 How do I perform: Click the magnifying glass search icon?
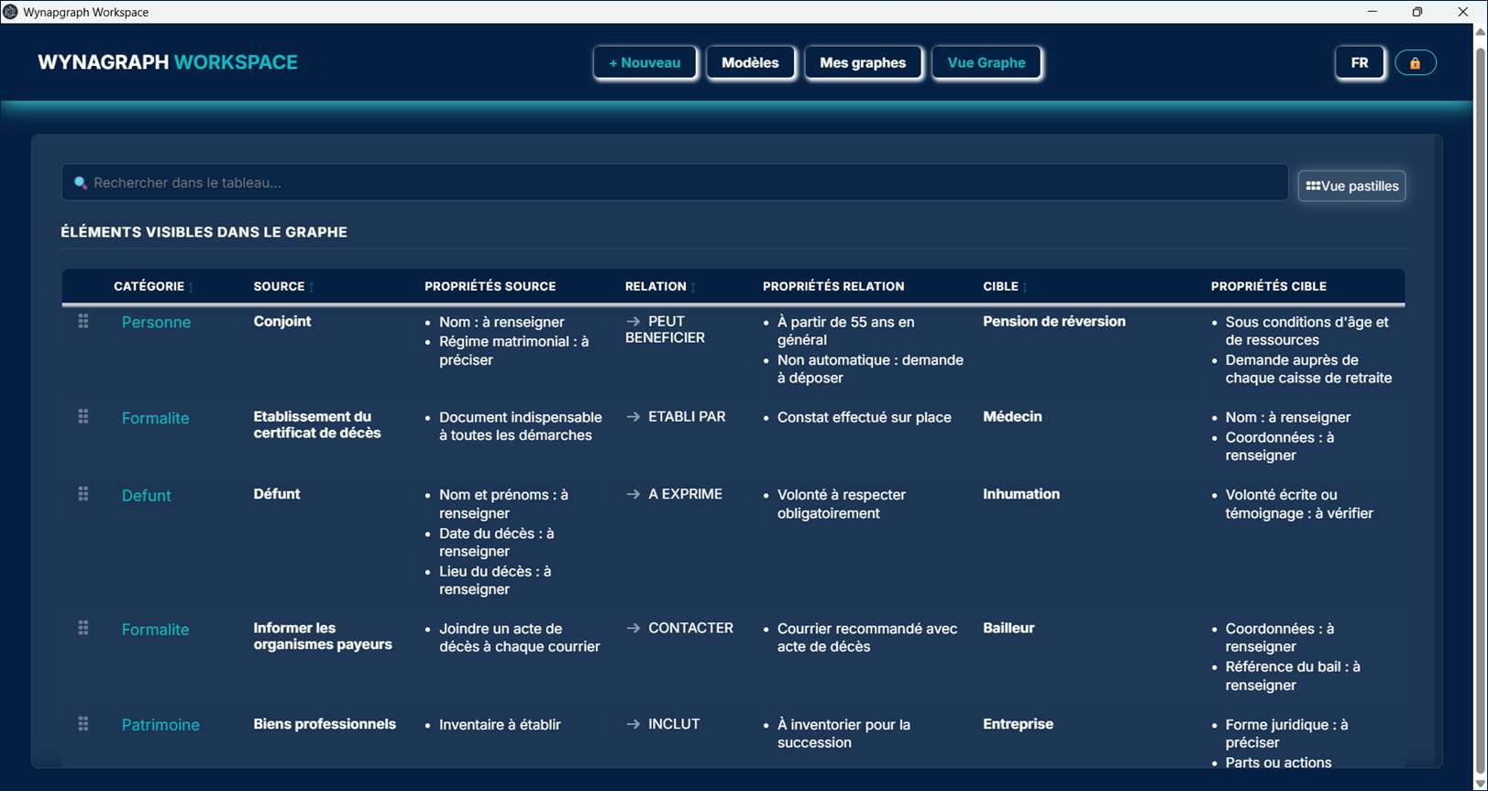81,183
